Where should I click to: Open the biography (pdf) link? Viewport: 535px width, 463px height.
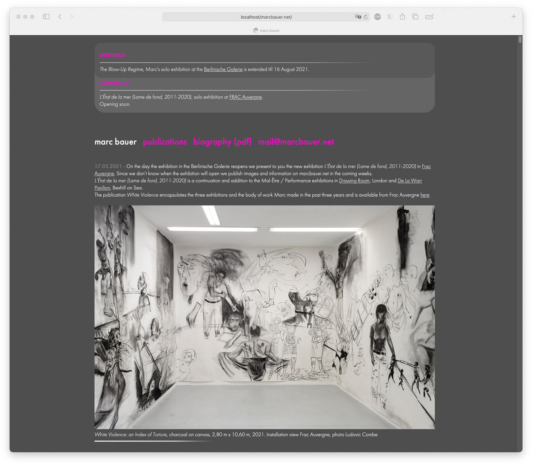[222, 142]
